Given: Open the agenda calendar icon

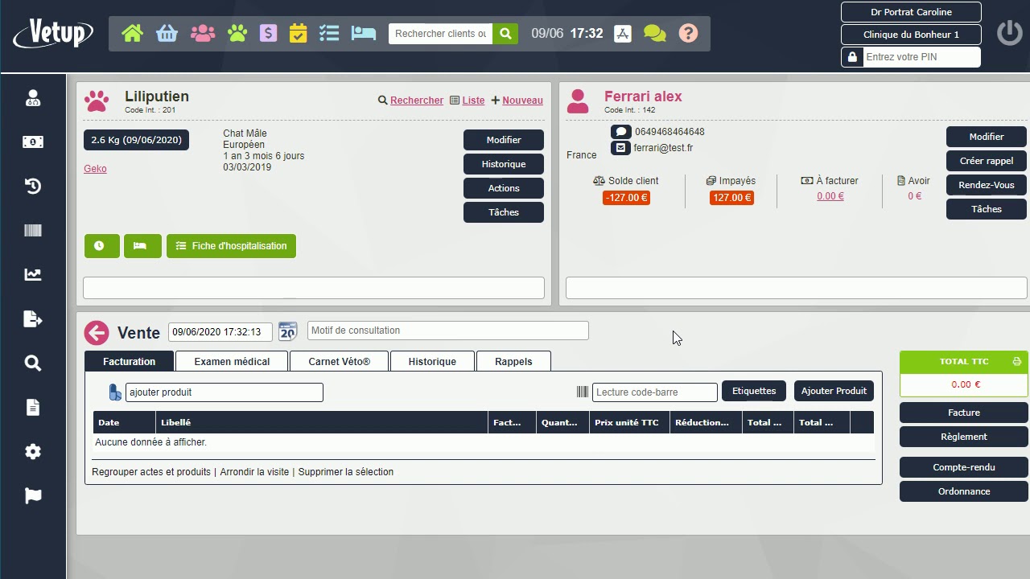Looking at the screenshot, I should 297,33.
